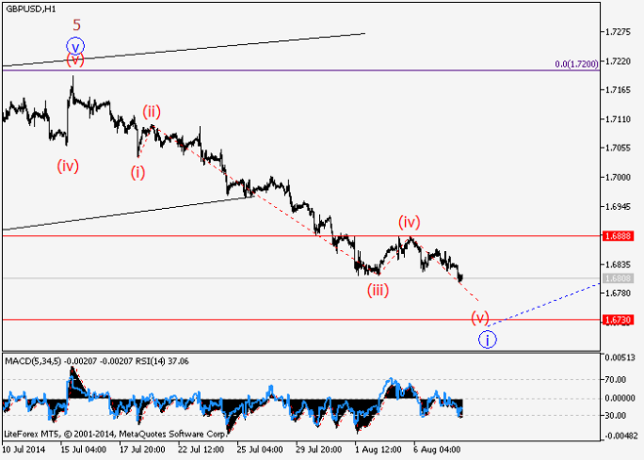
Task: Click the 0.00000 indicator zero level value
Action: click(621, 398)
